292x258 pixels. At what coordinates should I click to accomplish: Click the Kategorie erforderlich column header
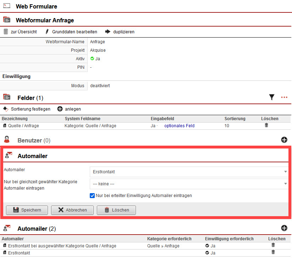pyautogui.click(x=169, y=239)
